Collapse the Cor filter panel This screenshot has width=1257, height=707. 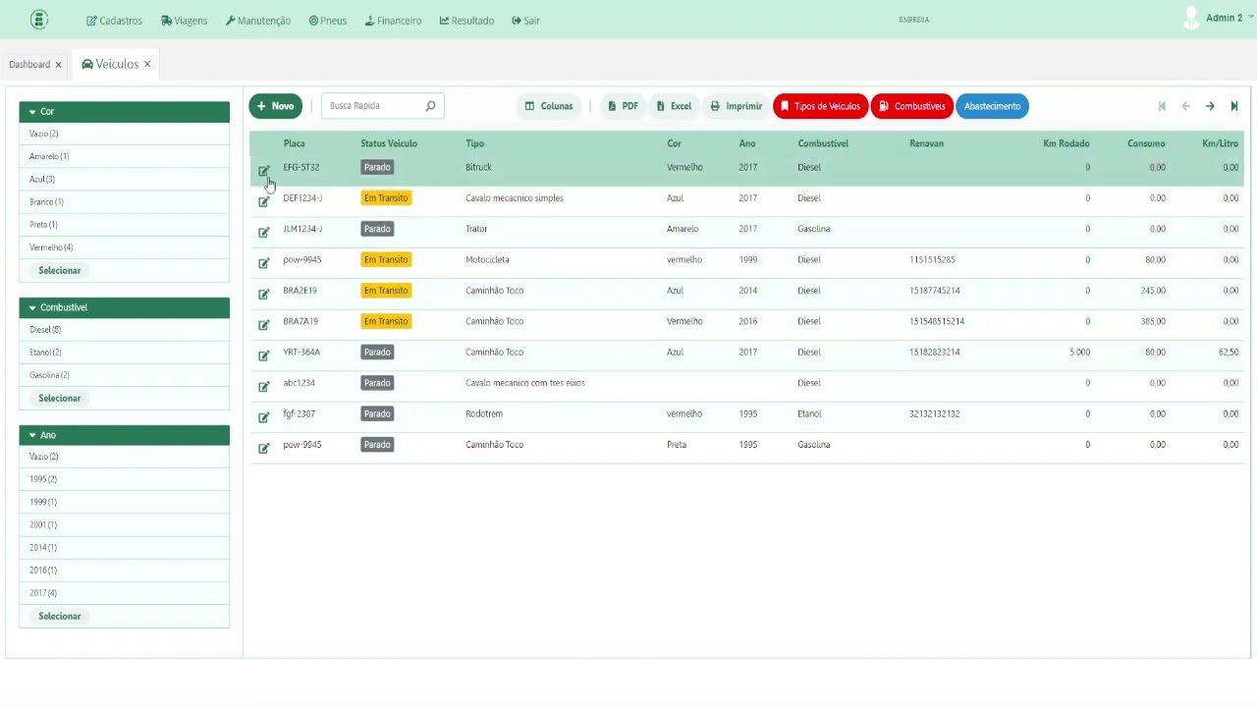[124, 111]
